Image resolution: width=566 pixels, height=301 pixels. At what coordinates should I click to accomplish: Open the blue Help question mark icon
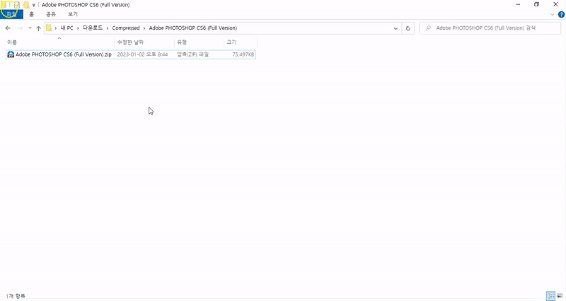tap(561, 14)
